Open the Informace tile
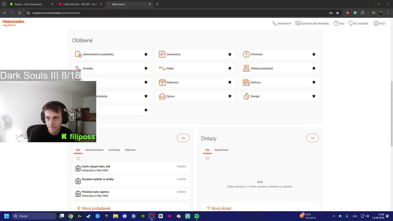The height and width of the screenshot is (221, 393). 279,54
